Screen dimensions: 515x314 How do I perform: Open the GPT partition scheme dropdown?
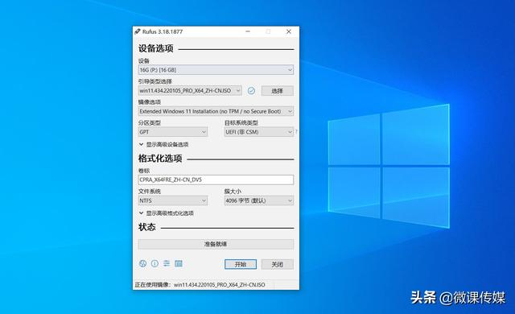tap(173, 132)
